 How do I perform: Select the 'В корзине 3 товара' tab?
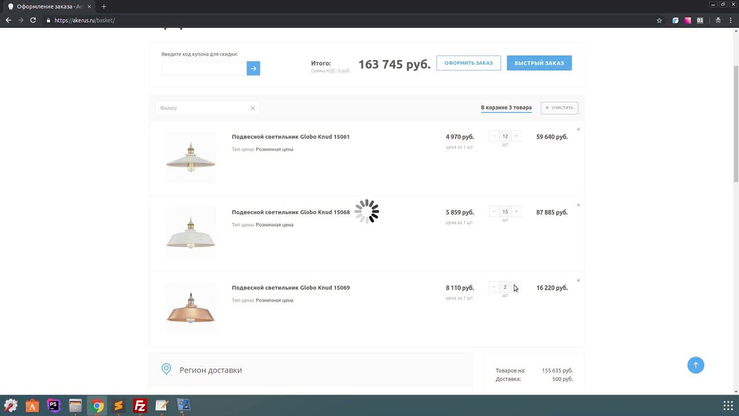[x=506, y=107]
